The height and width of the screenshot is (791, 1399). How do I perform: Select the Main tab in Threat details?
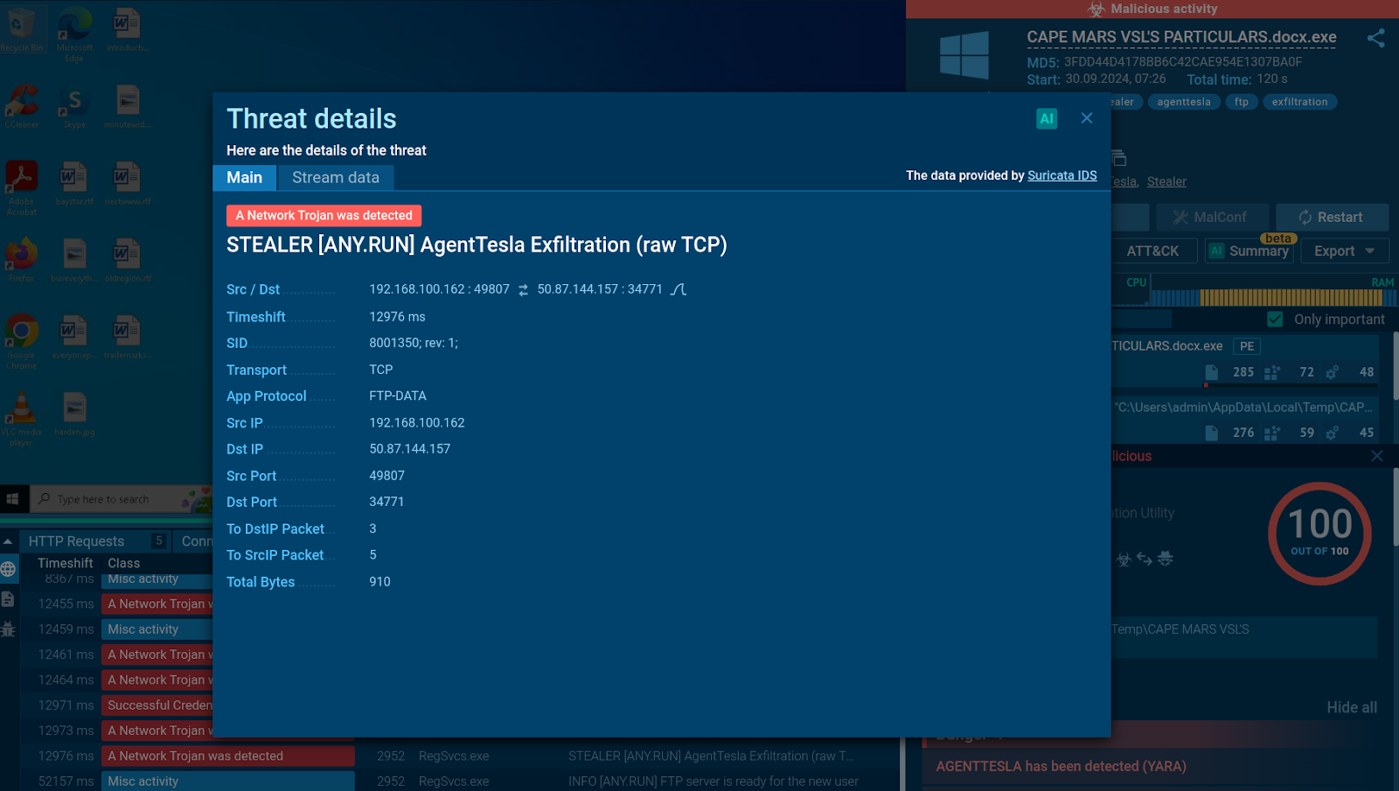(x=245, y=177)
